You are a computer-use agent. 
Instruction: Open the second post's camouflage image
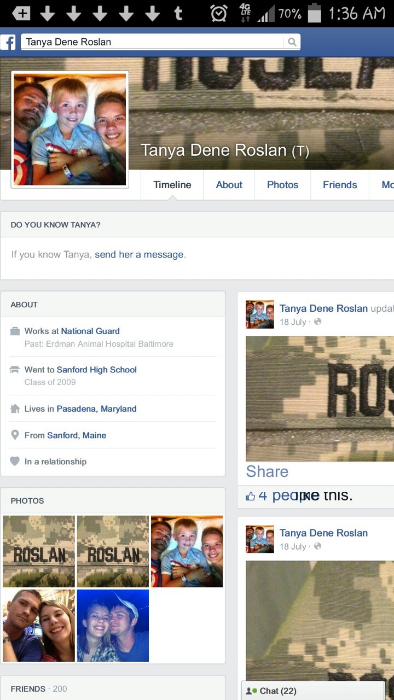pos(320,621)
